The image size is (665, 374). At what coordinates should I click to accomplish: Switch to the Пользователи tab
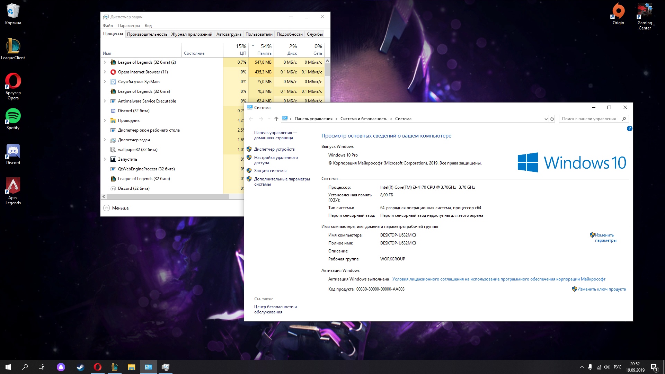(x=259, y=34)
